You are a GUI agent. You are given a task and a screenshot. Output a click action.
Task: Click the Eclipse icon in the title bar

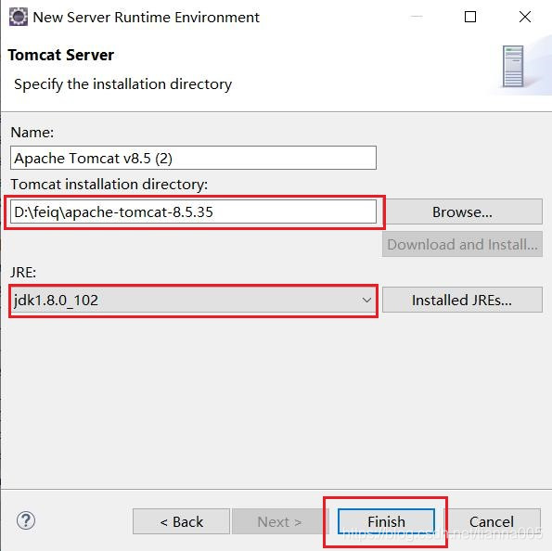[19, 17]
